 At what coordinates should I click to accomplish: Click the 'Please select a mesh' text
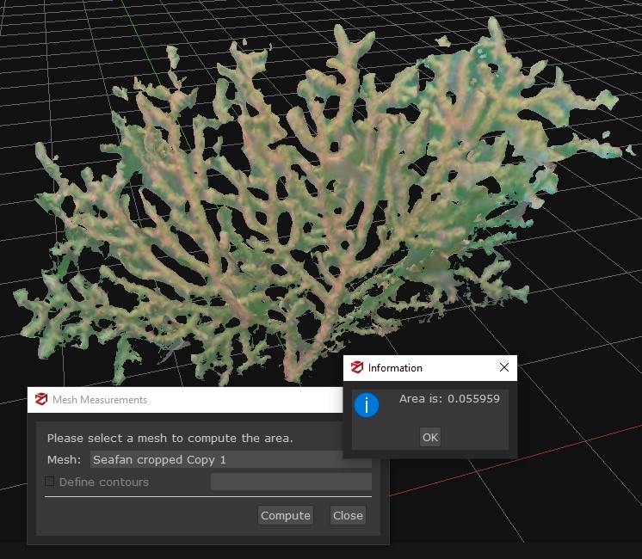[x=170, y=439]
